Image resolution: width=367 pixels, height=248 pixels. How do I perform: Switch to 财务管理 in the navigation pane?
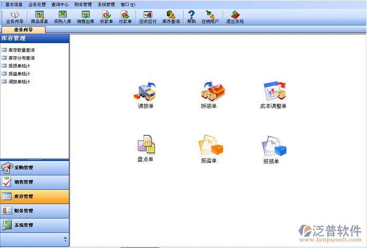(35, 211)
